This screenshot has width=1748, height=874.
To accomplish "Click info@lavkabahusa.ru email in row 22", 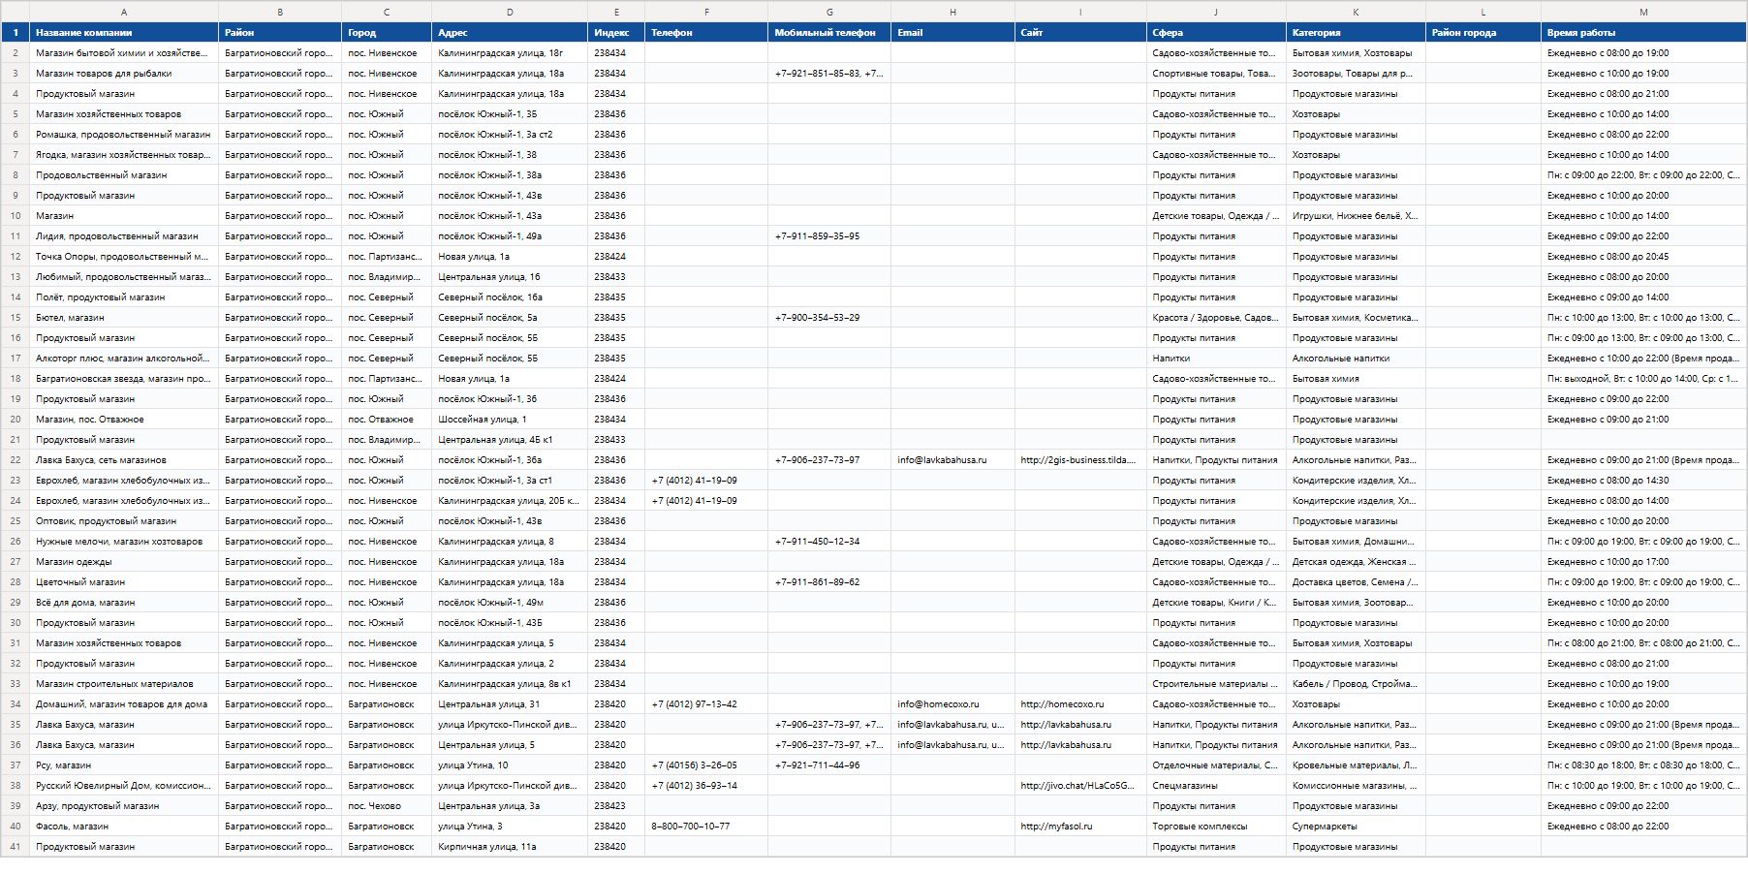I will (x=952, y=460).
